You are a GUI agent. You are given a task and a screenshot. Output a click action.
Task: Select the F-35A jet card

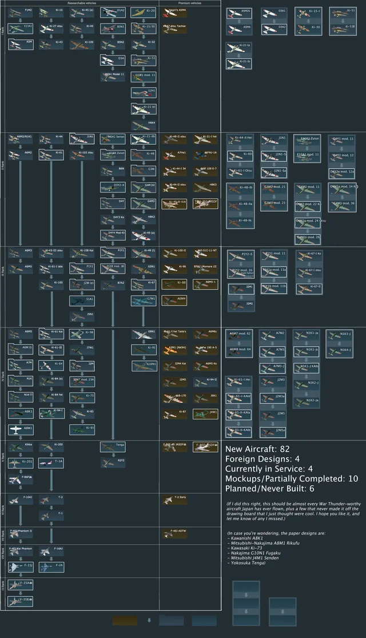pos(21,585)
